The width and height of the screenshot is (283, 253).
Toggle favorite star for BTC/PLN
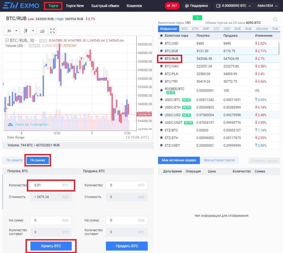(161, 74)
